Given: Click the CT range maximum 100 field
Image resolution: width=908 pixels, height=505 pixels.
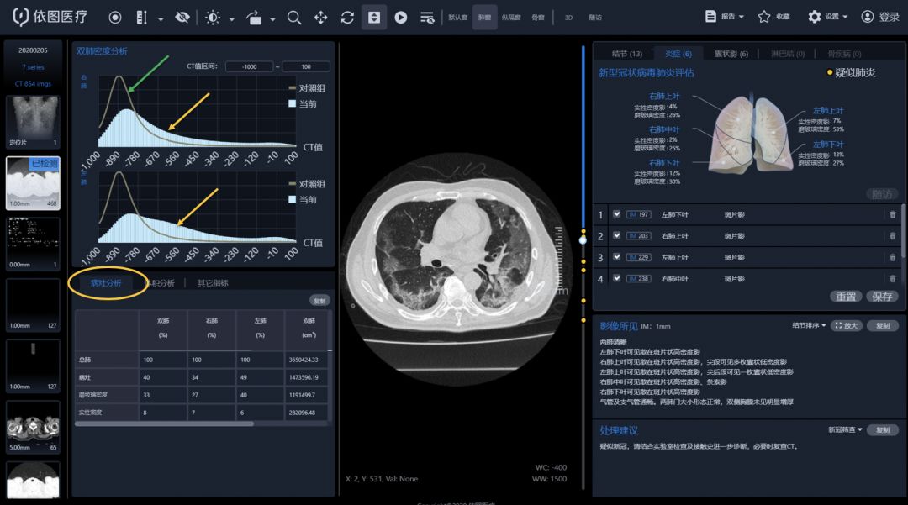Looking at the screenshot, I should (x=306, y=66).
